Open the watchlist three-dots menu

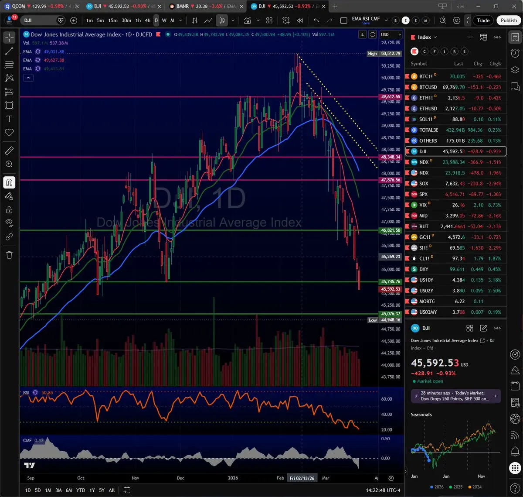[497, 37]
